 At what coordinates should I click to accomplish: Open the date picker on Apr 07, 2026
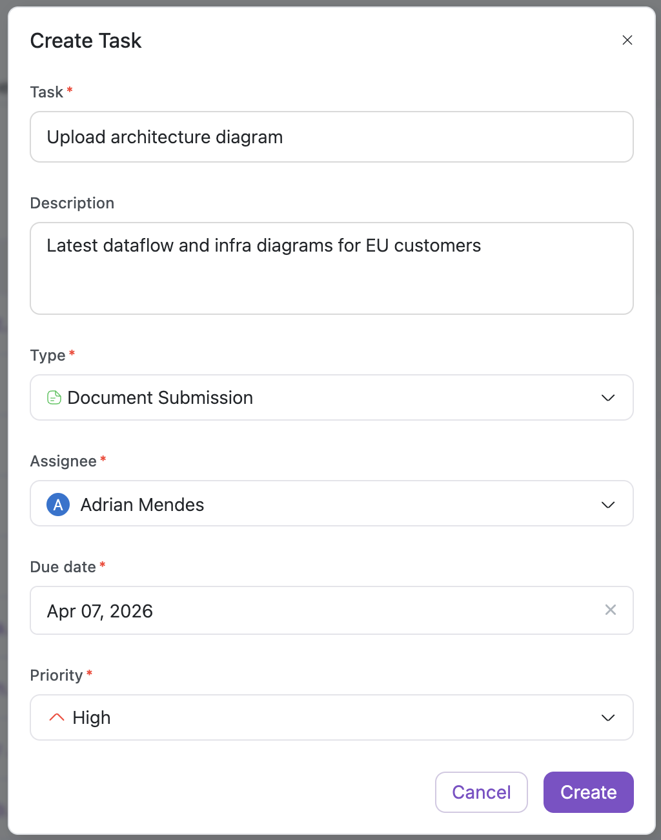coord(310,610)
